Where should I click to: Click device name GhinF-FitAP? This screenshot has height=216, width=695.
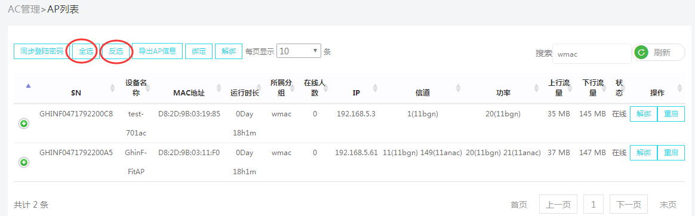point(136,162)
